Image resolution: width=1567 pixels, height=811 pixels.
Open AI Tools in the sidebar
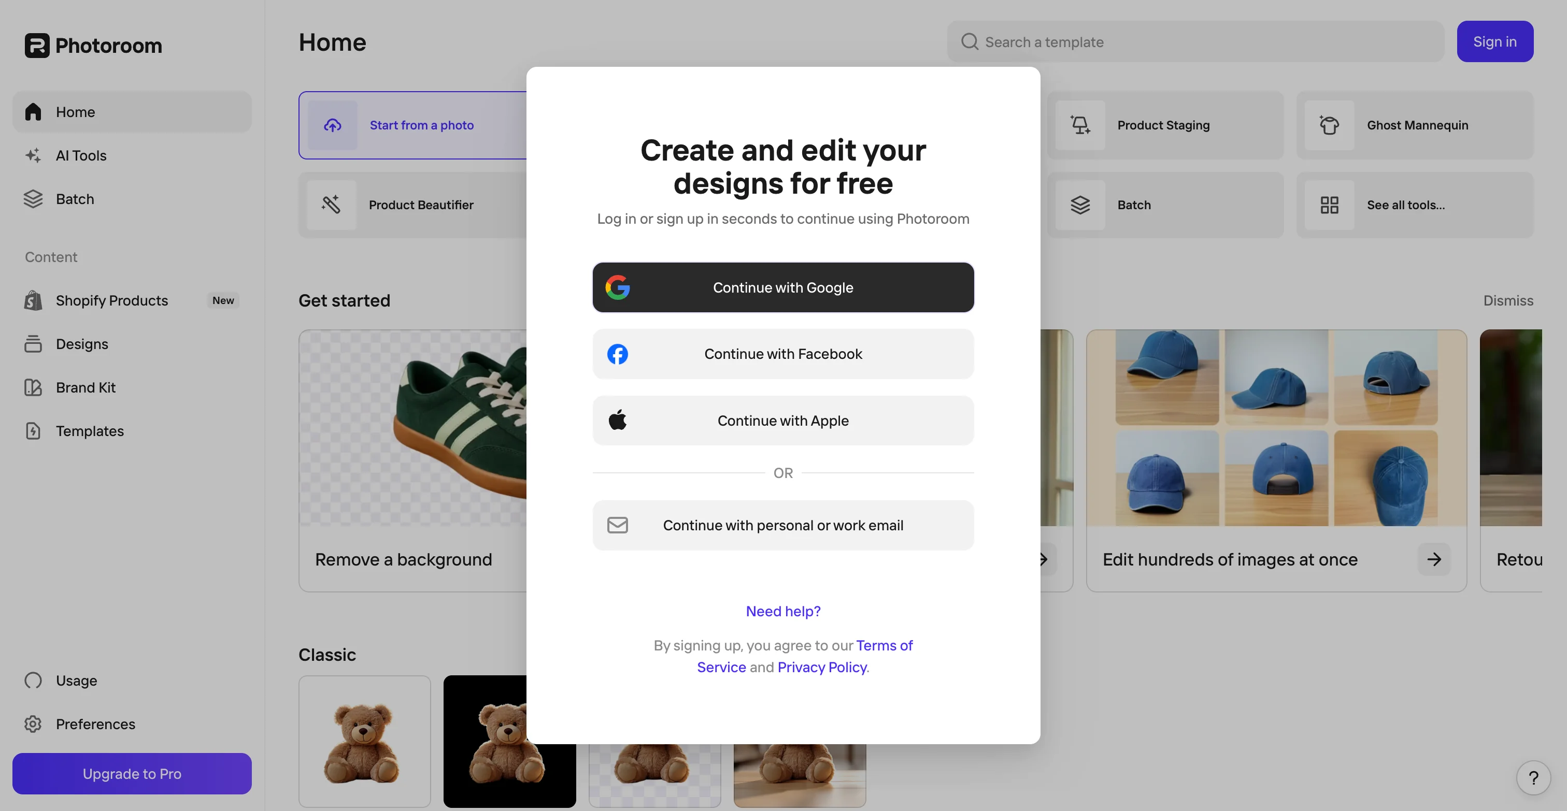(132, 156)
